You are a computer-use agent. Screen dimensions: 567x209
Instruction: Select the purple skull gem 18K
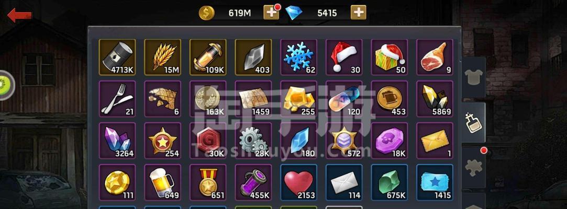[x=390, y=141]
